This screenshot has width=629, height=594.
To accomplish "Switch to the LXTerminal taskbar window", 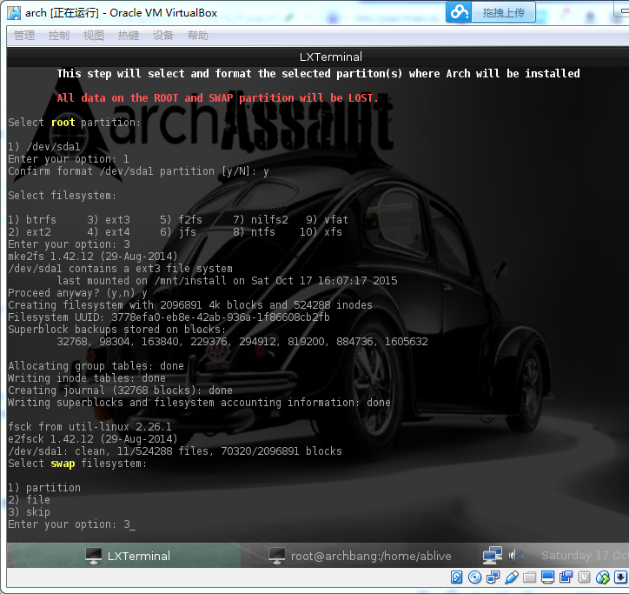I will 127,556.
